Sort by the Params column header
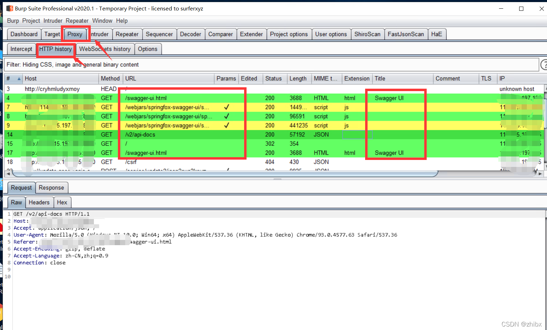The width and height of the screenshot is (547, 330). [x=226, y=79]
